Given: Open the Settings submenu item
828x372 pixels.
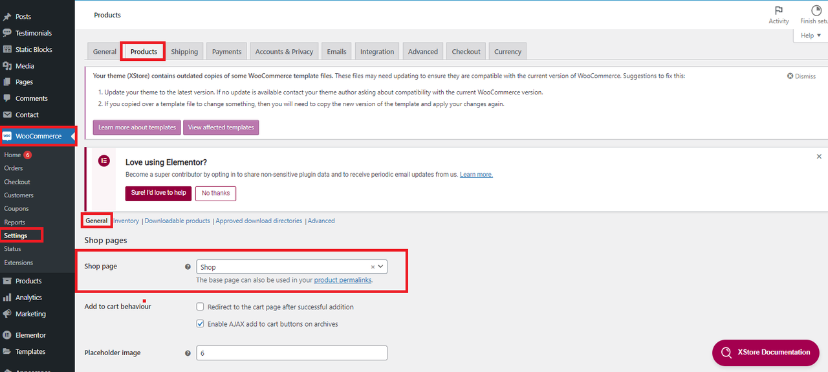Looking at the screenshot, I should [16, 235].
